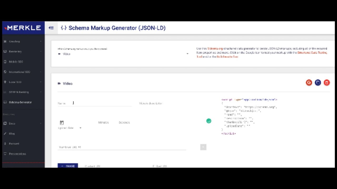Viewport: 337px width, 189px height.
Task: Click the Schema Markup Generator (JSON-LD) title
Action: (x=117, y=28)
